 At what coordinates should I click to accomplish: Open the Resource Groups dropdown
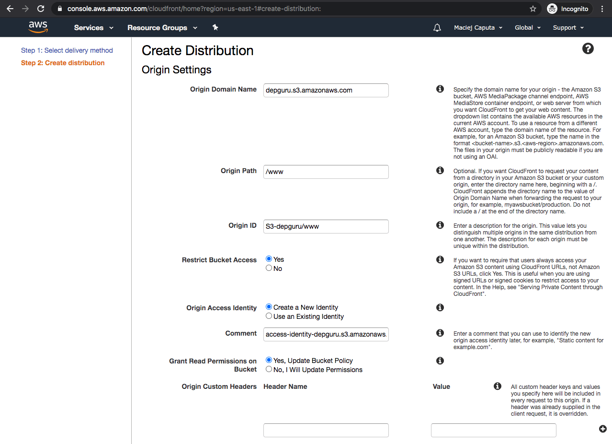click(162, 28)
